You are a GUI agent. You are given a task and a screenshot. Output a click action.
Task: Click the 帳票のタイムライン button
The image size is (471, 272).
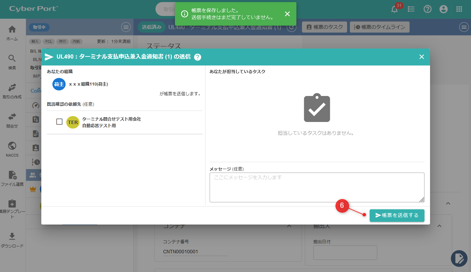click(x=380, y=27)
